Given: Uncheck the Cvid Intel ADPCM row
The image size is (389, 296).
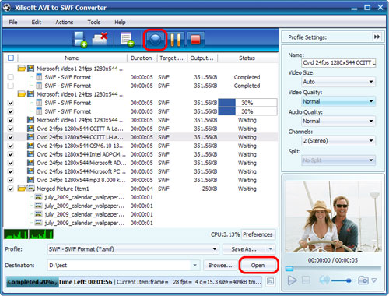Looking at the screenshot, I should [x=11, y=154].
